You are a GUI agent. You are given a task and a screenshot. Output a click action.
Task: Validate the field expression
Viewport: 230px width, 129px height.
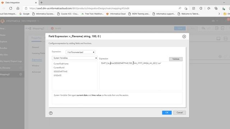[x=176, y=59]
